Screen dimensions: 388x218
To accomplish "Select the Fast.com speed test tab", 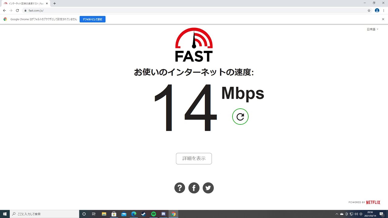I will pyautogui.click(x=26, y=3).
